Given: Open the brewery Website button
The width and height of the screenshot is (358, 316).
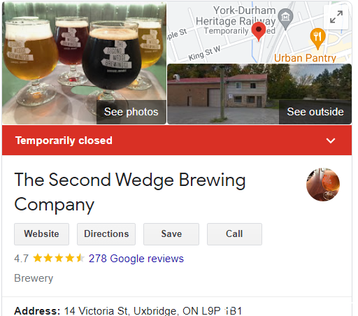Looking at the screenshot, I should pyautogui.click(x=41, y=234).
